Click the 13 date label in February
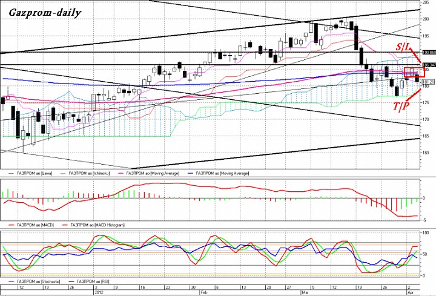 coord(243,288)
